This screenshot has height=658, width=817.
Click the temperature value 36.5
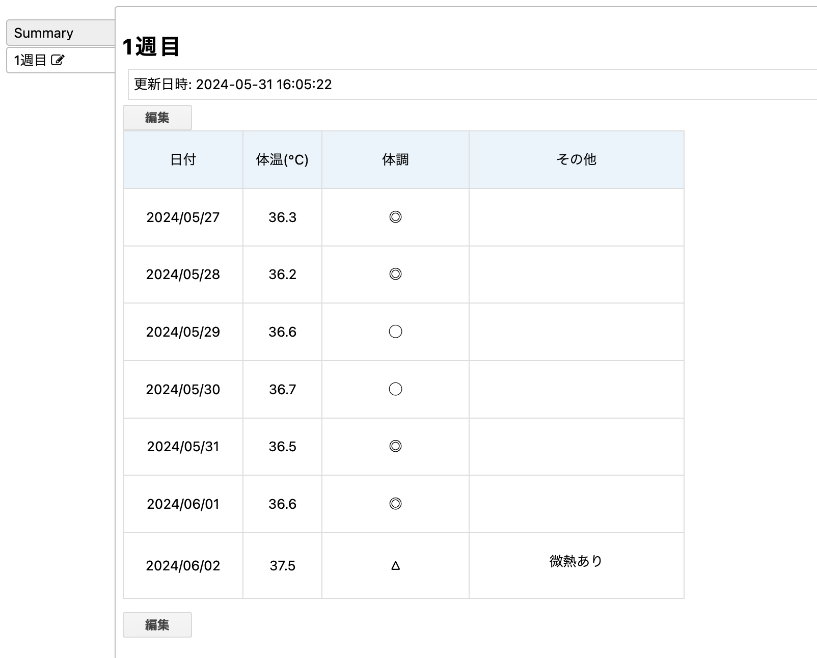point(282,447)
